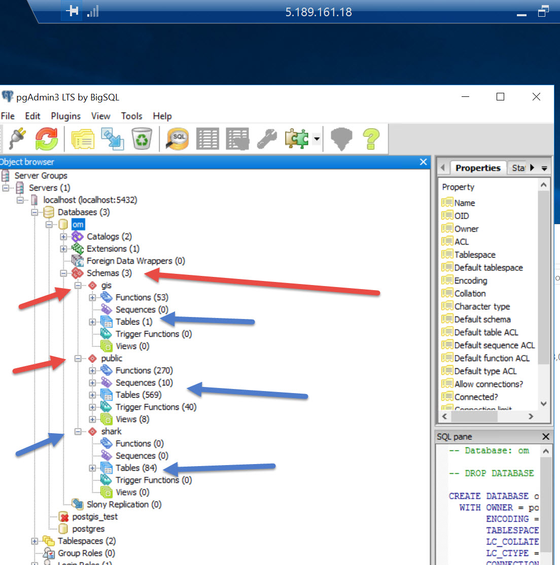Open the SQL query tool
This screenshot has height=565, width=560.
(178, 138)
